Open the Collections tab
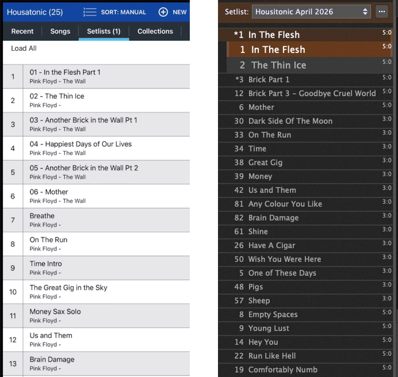This screenshot has height=377, width=398. coord(155,31)
